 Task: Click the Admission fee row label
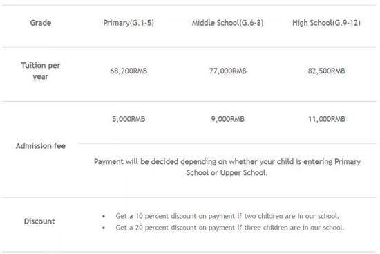point(41,146)
